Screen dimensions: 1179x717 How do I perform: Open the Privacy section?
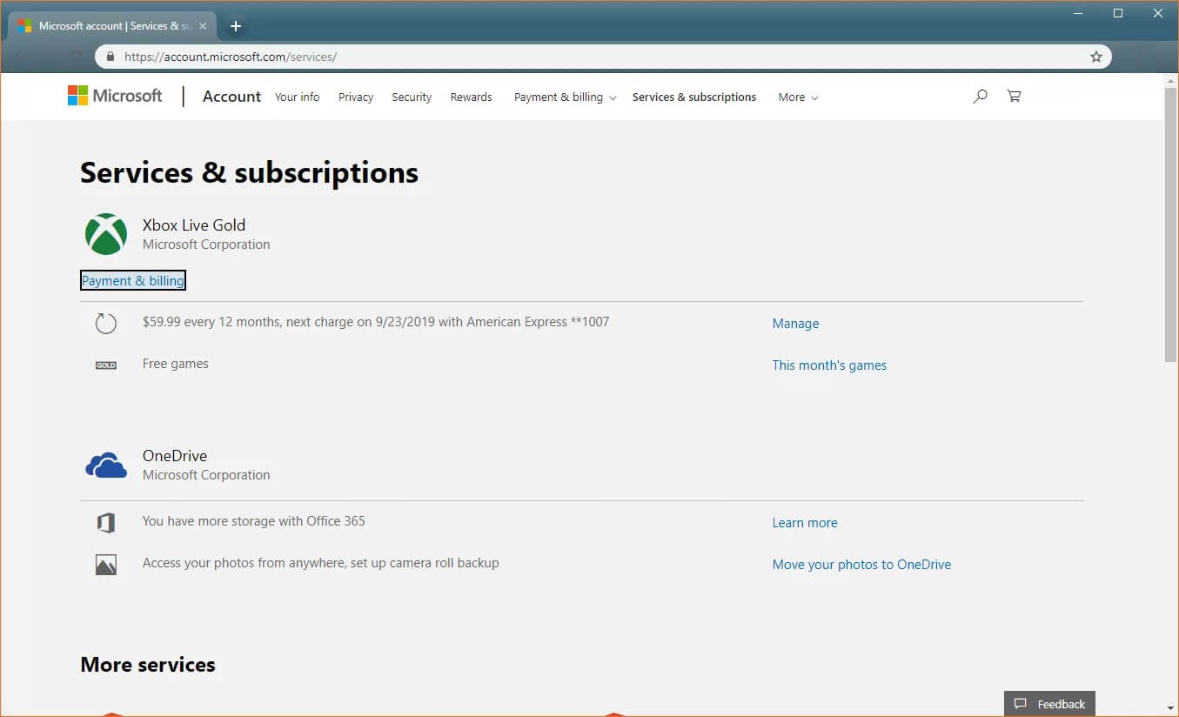[356, 97]
